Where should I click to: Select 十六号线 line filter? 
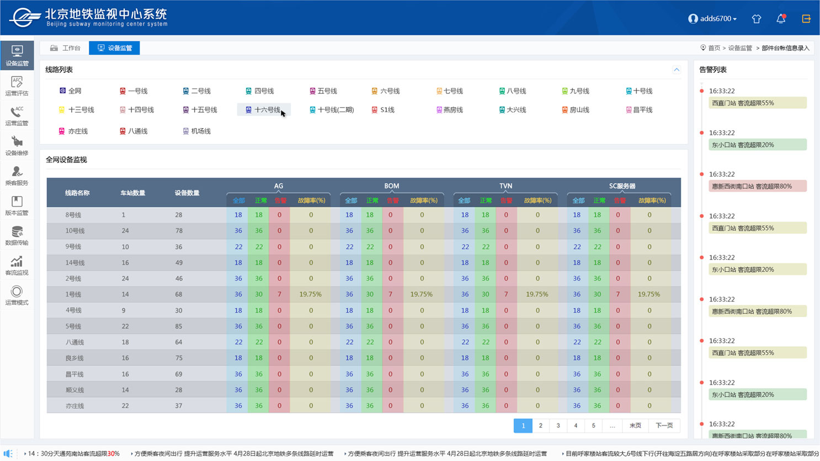coord(263,110)
